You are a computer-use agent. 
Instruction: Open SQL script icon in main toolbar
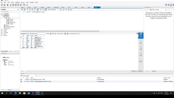click(5, 5)
